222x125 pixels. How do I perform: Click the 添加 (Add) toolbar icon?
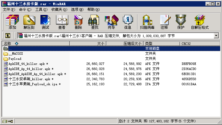click(12, 22)
